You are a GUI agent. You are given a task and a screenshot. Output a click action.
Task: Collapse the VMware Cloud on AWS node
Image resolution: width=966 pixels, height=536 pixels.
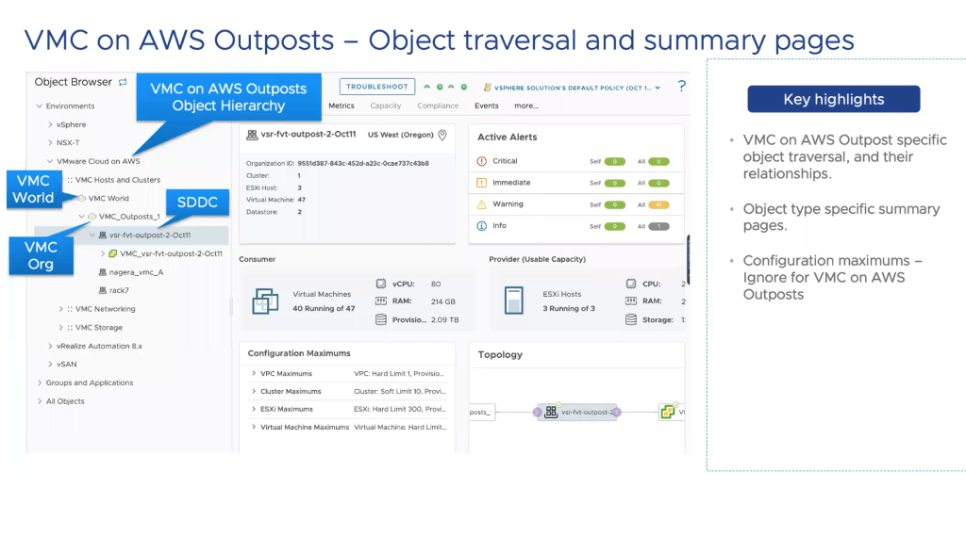point(50,161)
